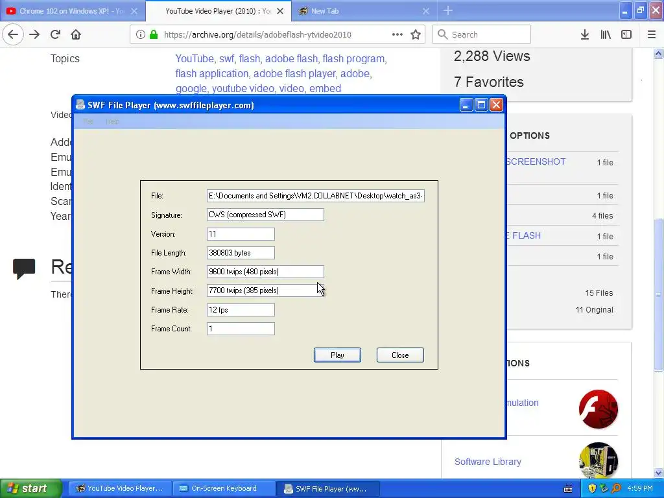Close the YouTube Video Player (2010) tab
The image size is (664, 498).
click(280, 11)
